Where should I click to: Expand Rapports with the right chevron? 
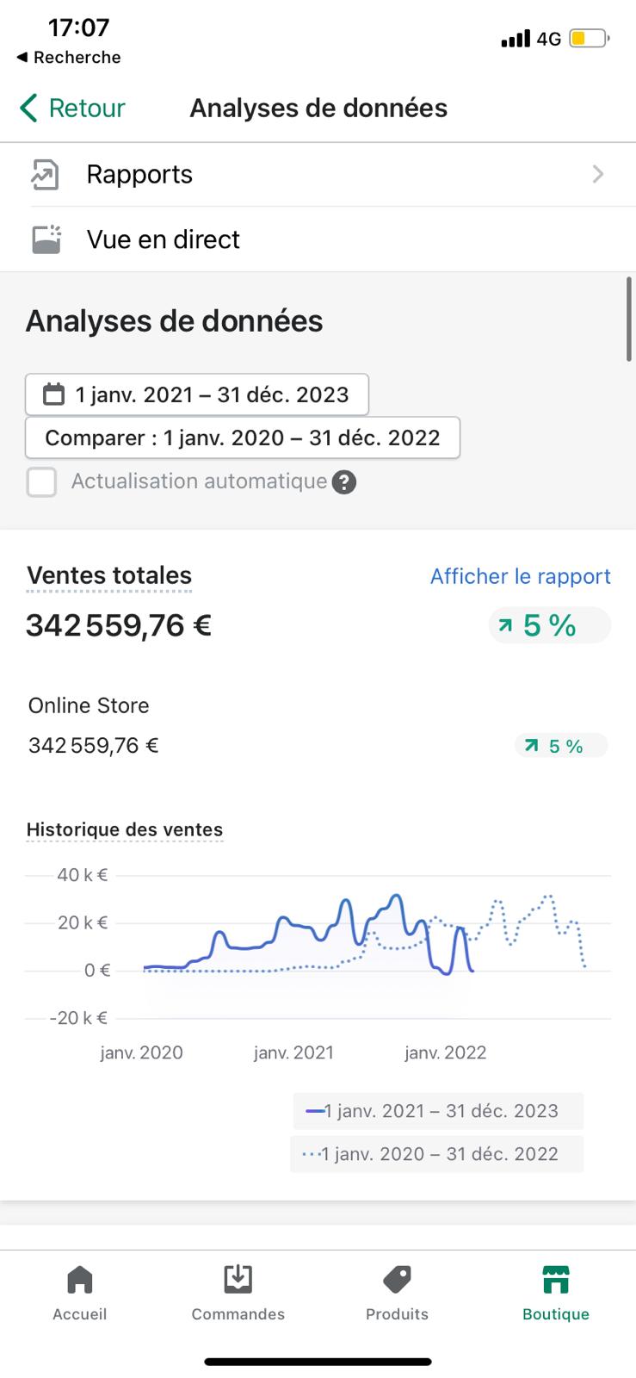[x=598, y=175]
